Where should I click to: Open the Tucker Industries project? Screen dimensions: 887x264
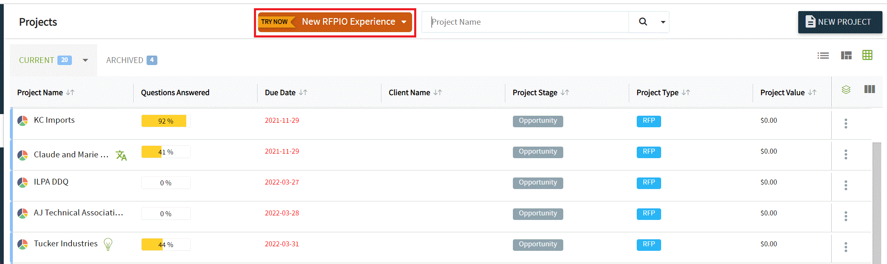[66, 243]
